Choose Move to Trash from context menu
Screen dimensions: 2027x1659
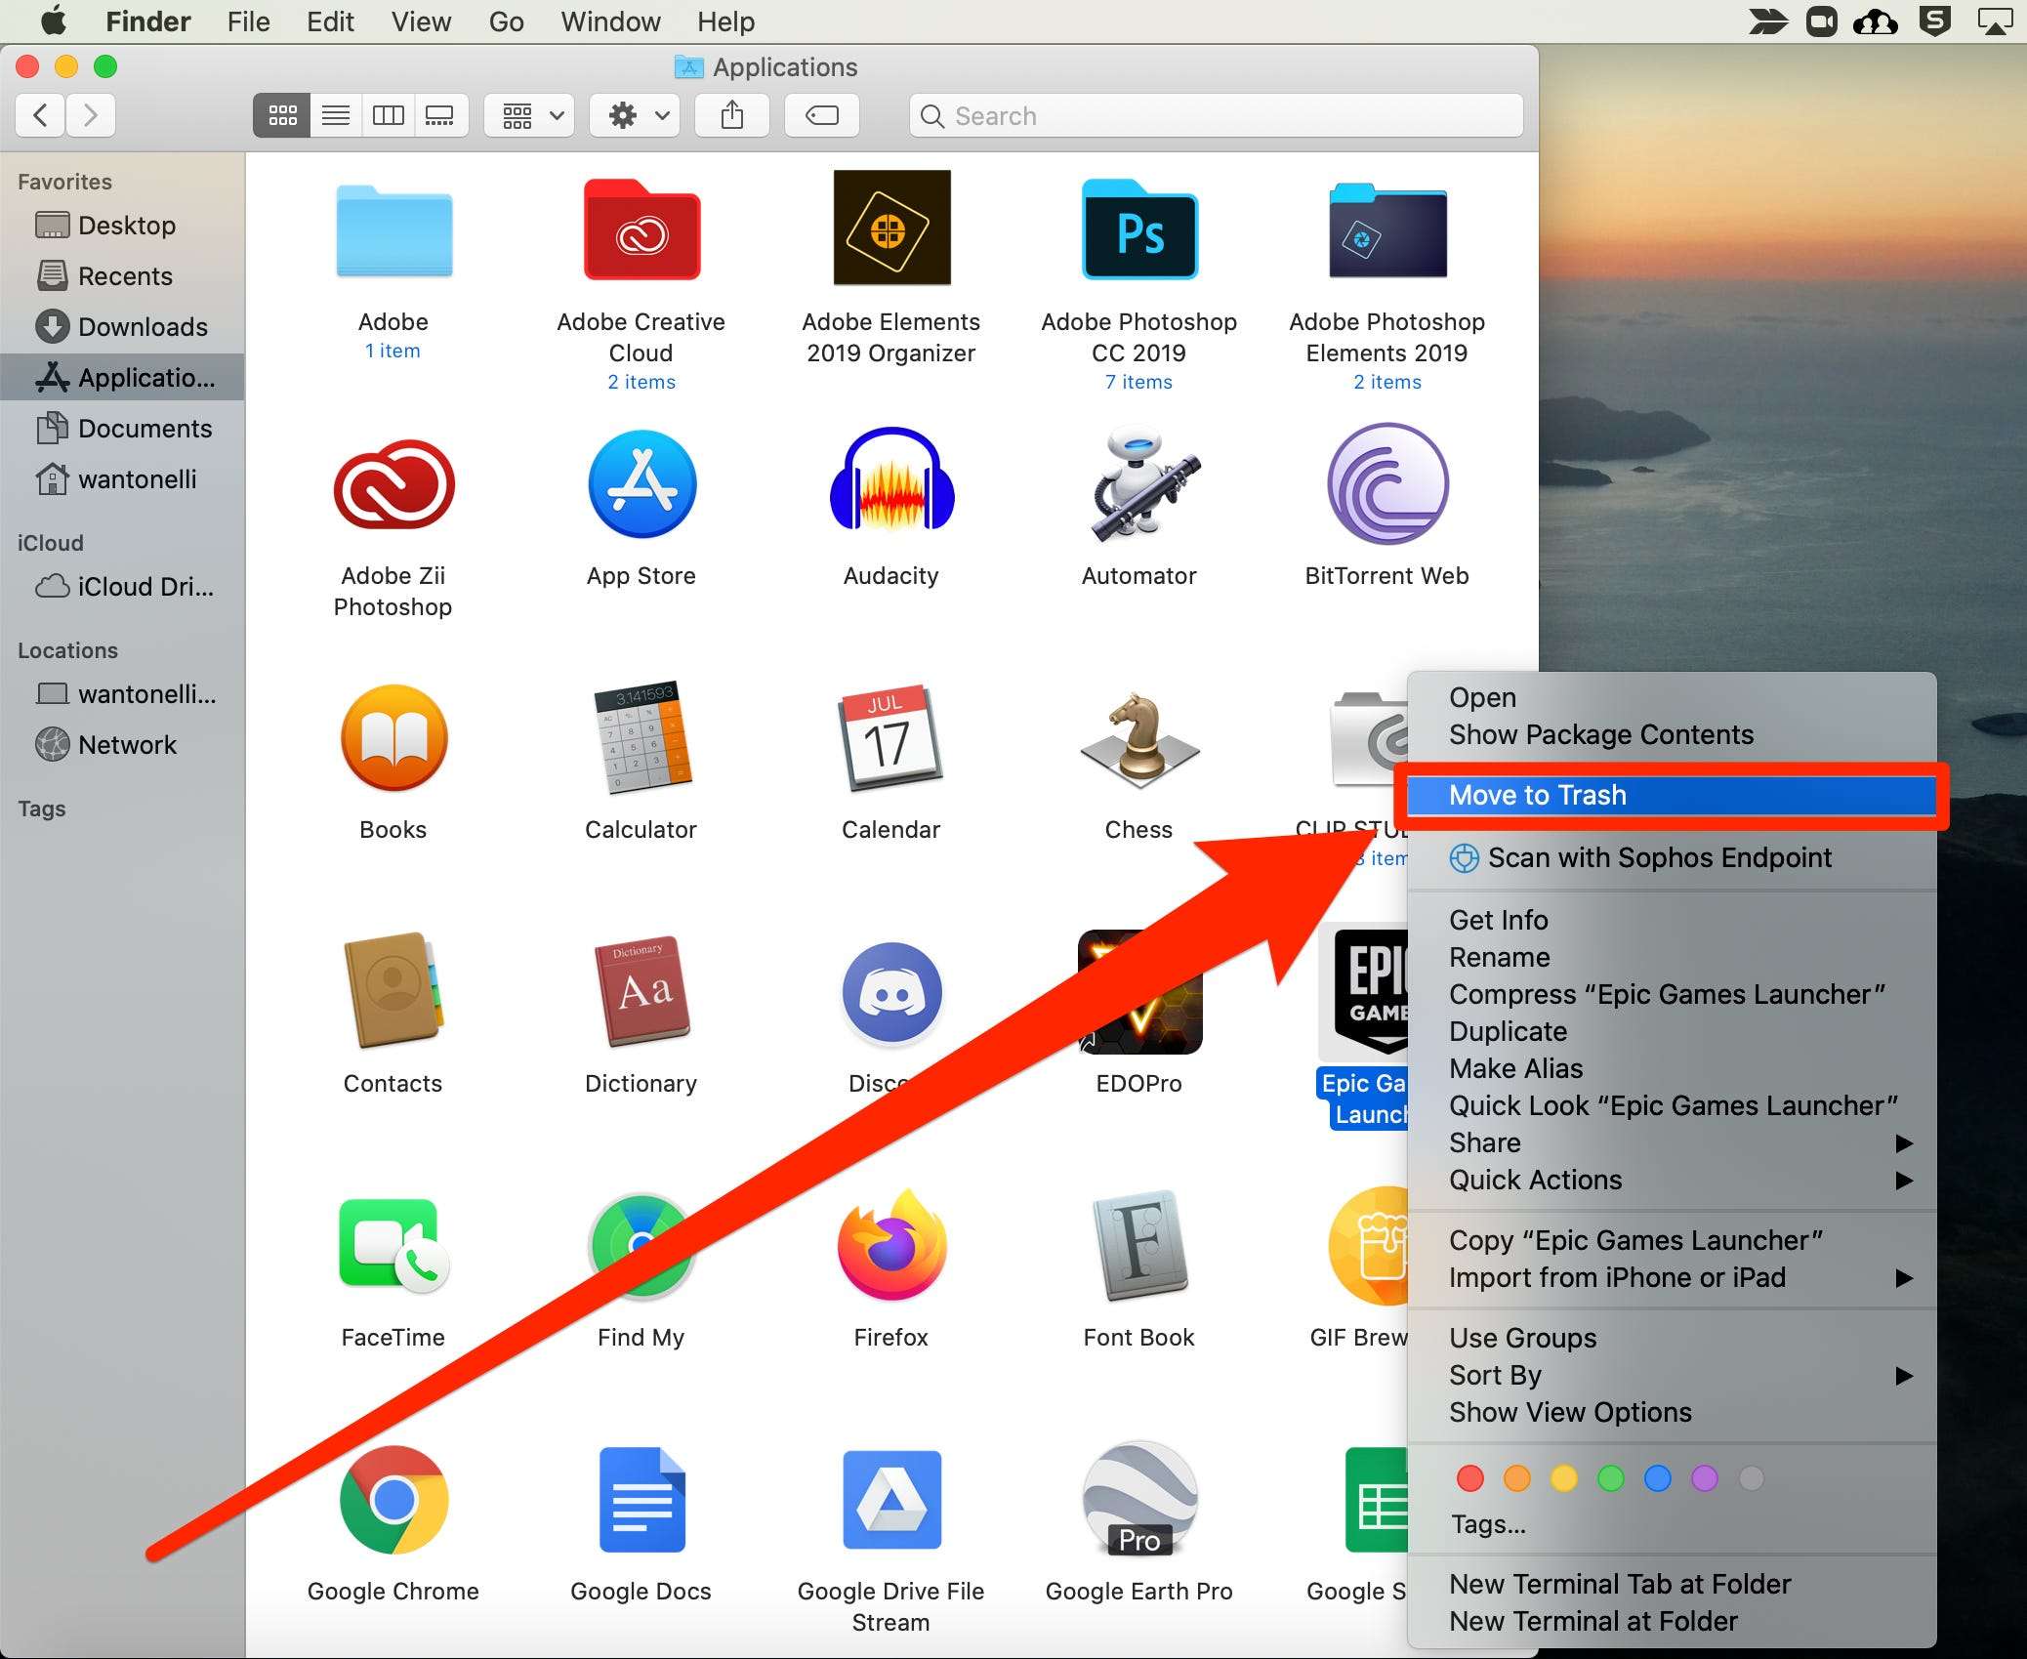[x=1671, y=795]
